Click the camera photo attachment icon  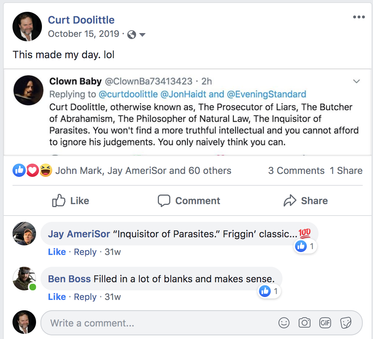(x=305, y=323)
